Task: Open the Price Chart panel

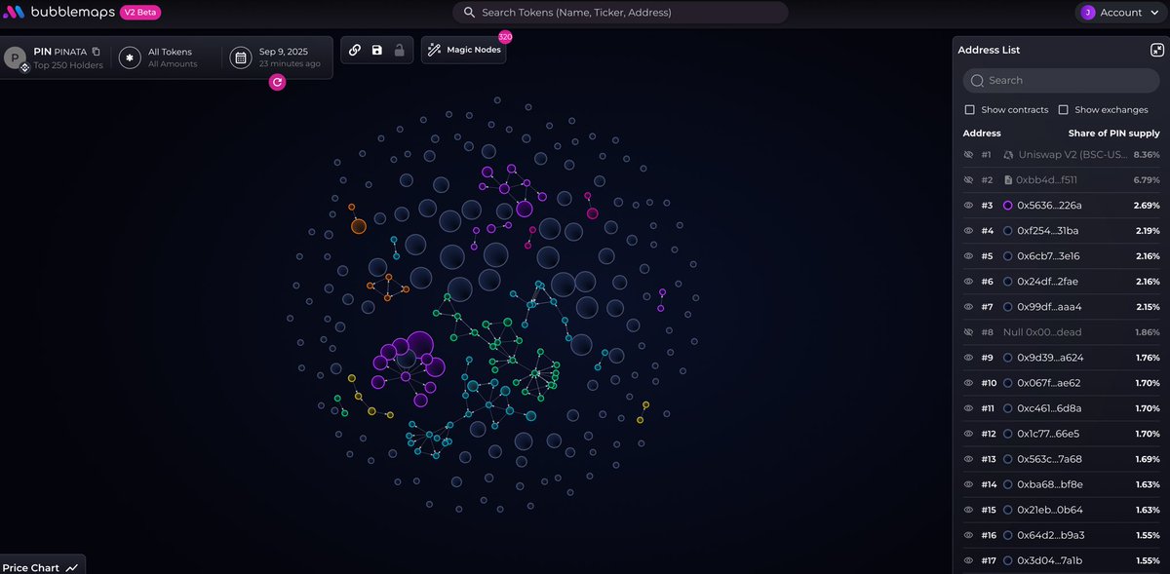Action: 40,567
